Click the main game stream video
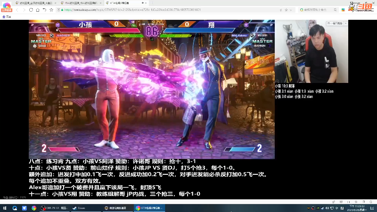The width and height of the screenshot is (377, 212). tap(152, 90)
